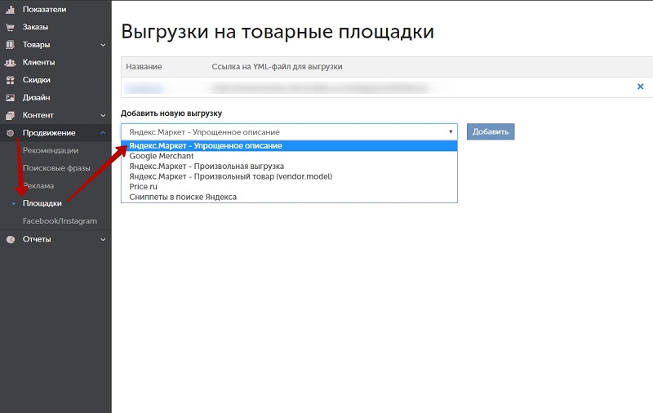The image size is (653, 413).
Task: Click the Показатели bar chart icon
Action: [x=11, y=9]
